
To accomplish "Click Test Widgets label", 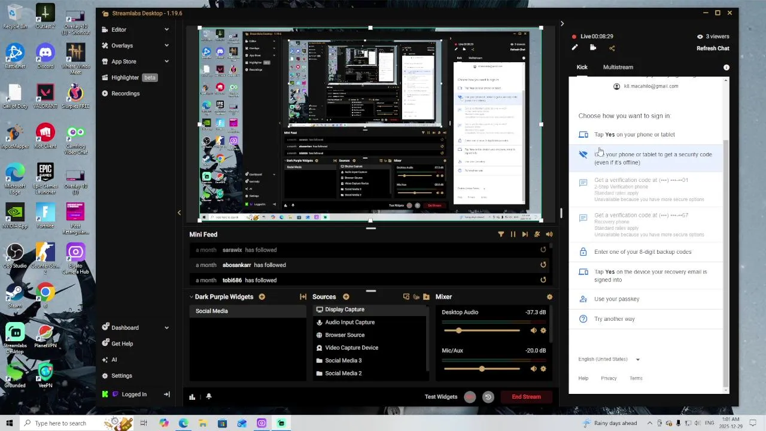I will (441, 397).
